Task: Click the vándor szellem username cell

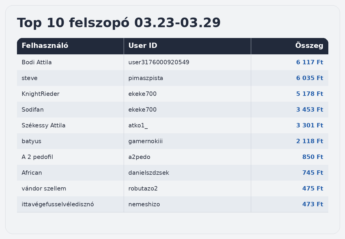Action: pyautogui.click(x=44, y=188)
